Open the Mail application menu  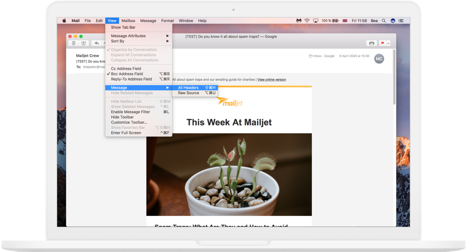(x=75, y=21)
